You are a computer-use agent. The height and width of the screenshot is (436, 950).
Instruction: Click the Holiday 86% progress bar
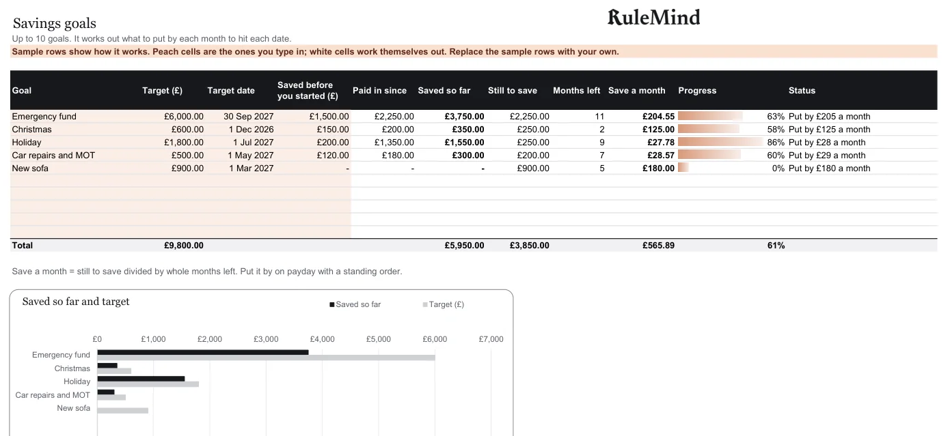point(720,143)
